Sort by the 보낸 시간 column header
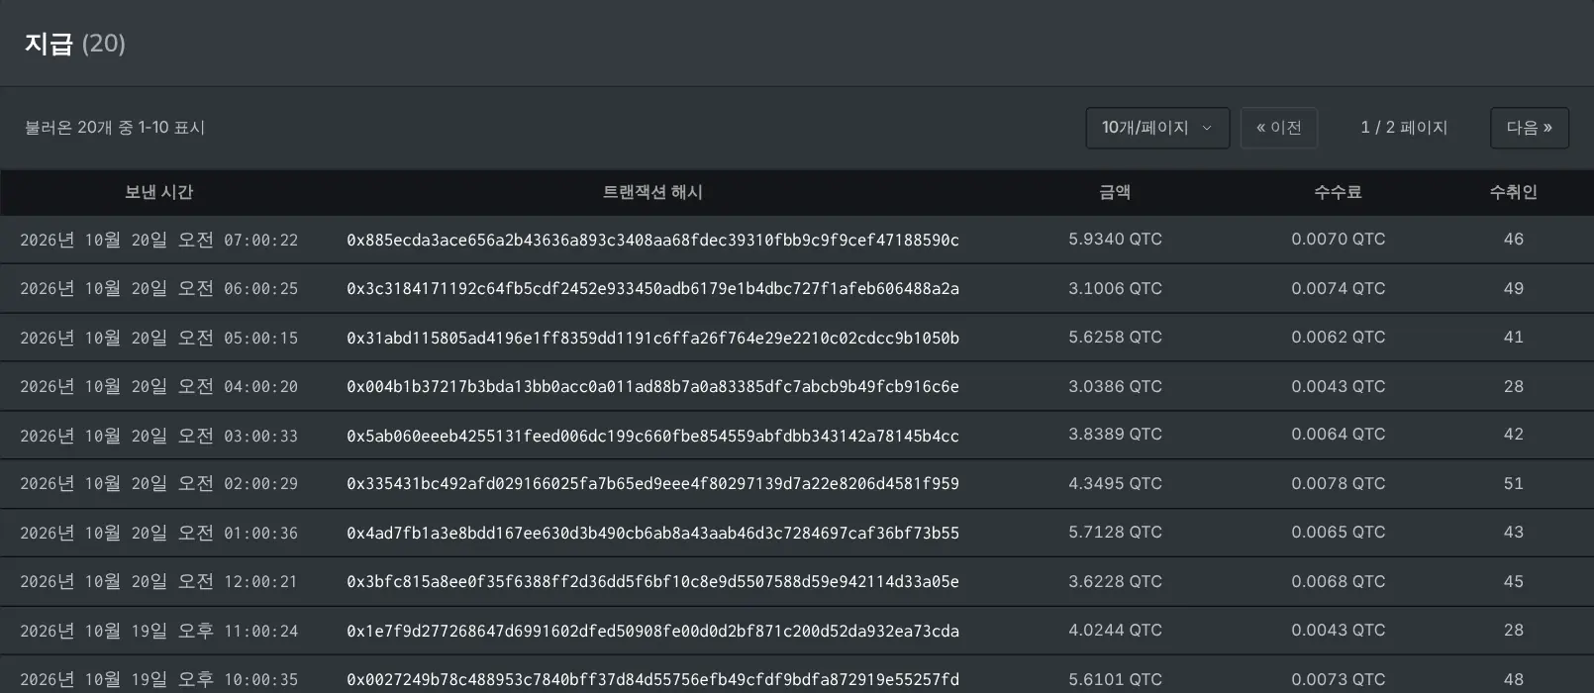 [158, 192]
